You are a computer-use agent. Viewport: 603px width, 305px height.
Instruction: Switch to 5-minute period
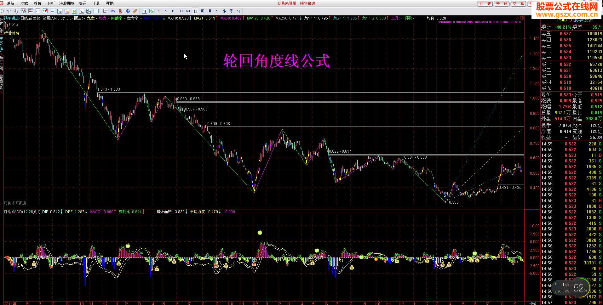(x=166, y=11)
